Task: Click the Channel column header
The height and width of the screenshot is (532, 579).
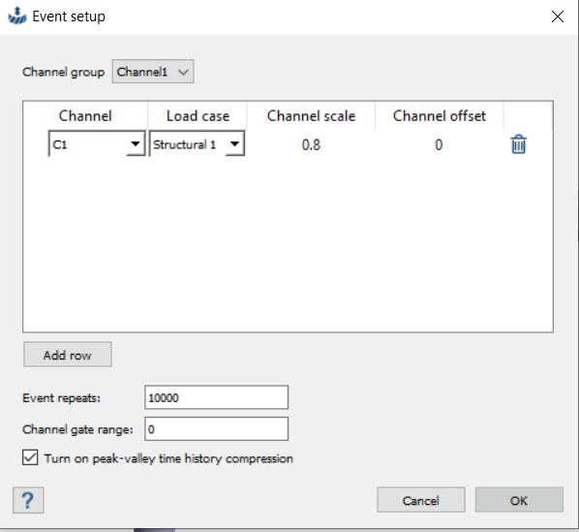Action: click(x=85, y=115)
